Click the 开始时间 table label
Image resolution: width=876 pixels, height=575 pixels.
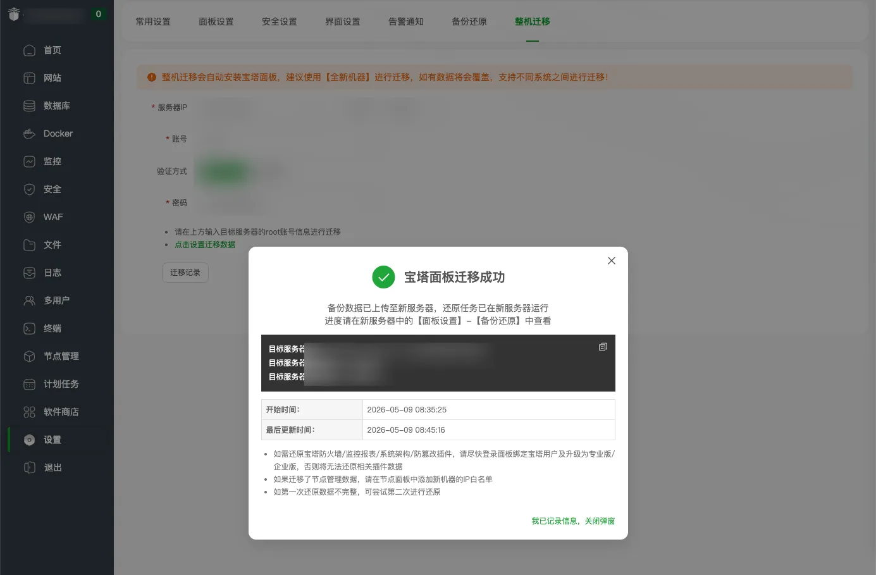pos(283,410)
